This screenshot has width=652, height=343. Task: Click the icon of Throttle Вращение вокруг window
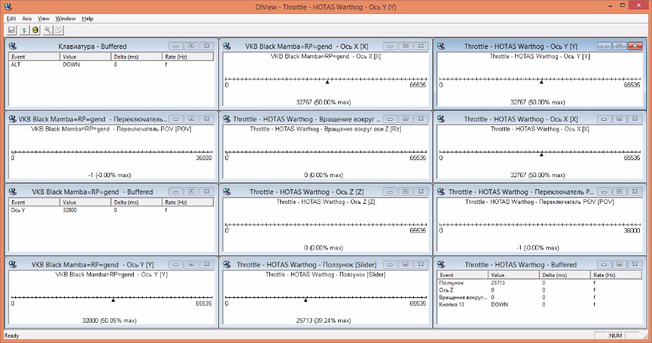[227, 119]
